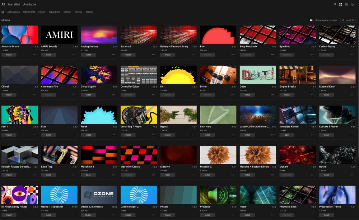Switch to the Available top tab

(x=29, y=4)
